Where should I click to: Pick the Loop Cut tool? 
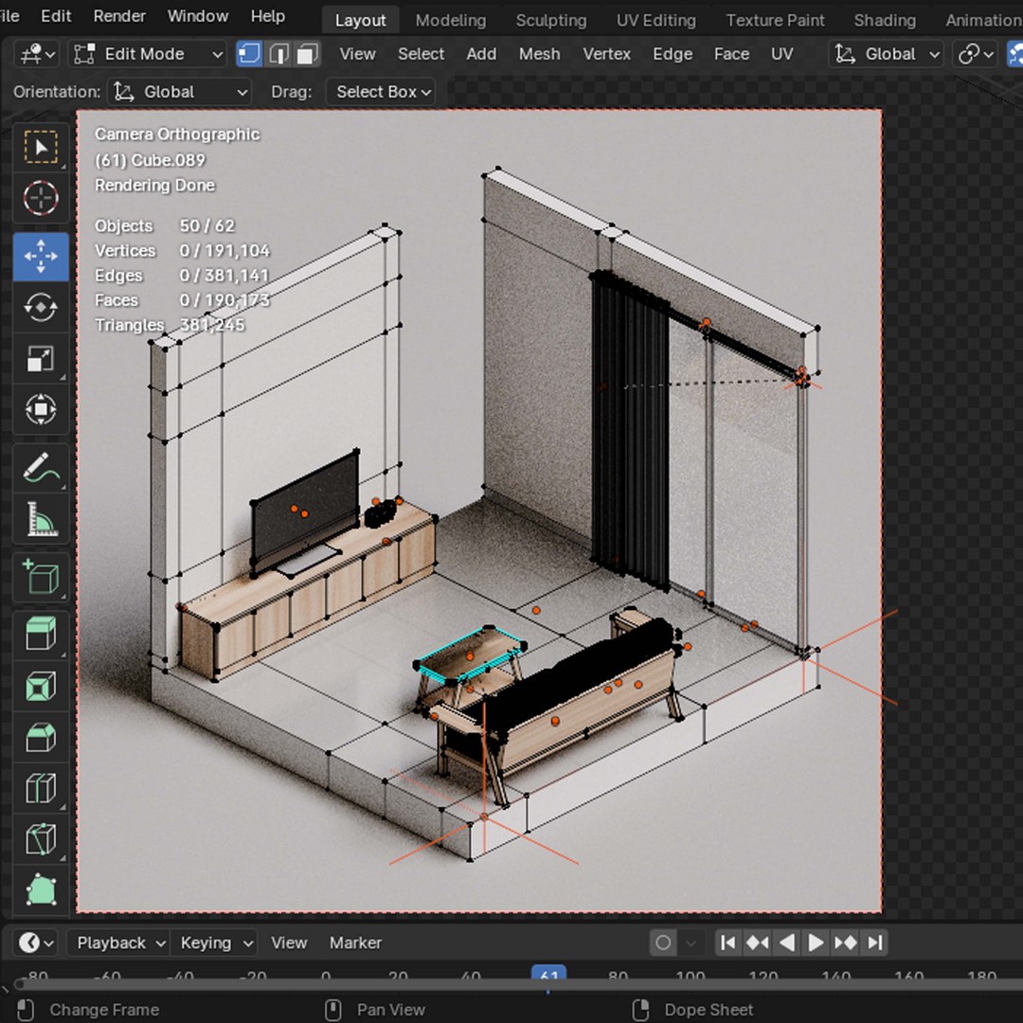click(41, 788)
